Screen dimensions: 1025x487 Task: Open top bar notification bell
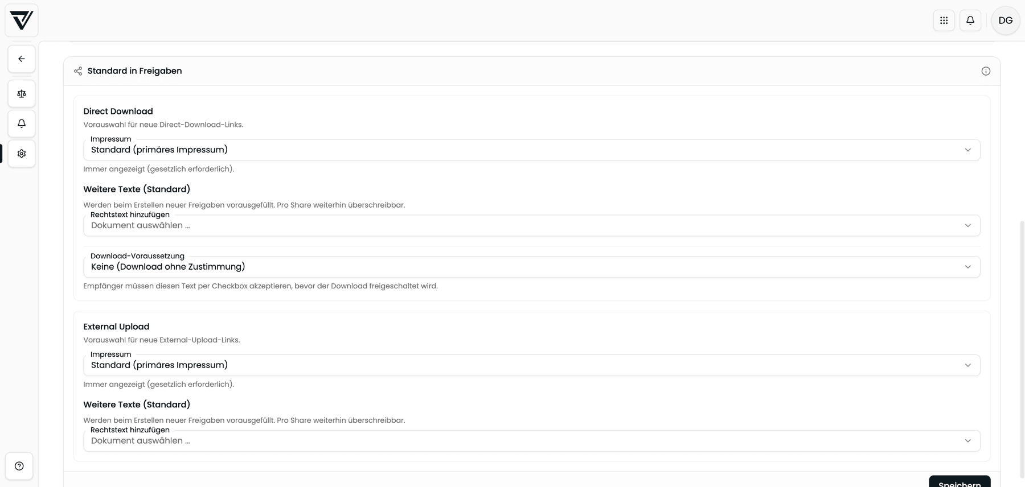[x=970, y=20]
